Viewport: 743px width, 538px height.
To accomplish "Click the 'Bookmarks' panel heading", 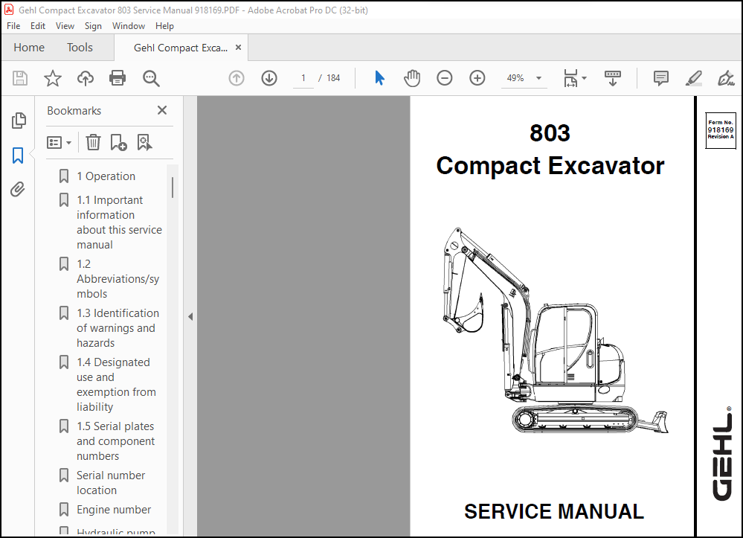I will point(74,110).
